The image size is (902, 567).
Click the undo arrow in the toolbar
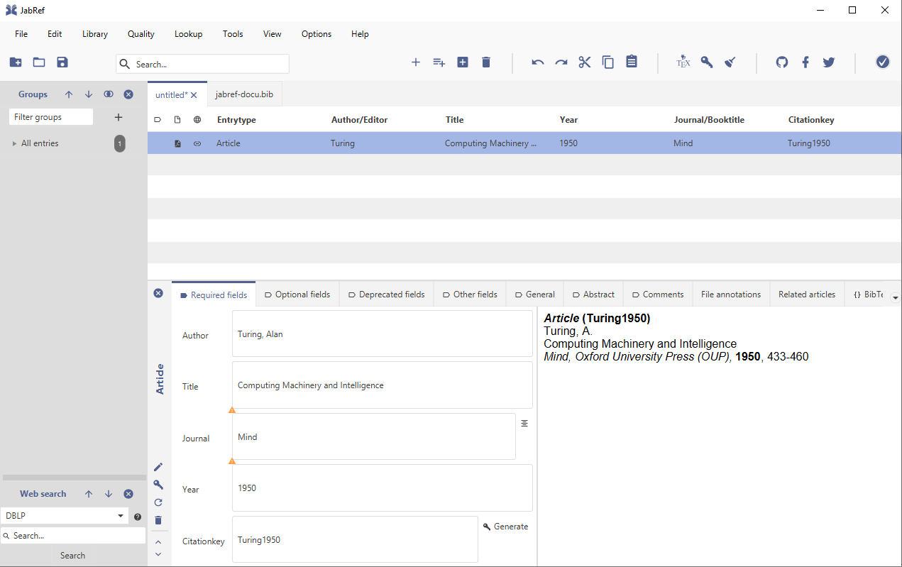tap(538, 62)
